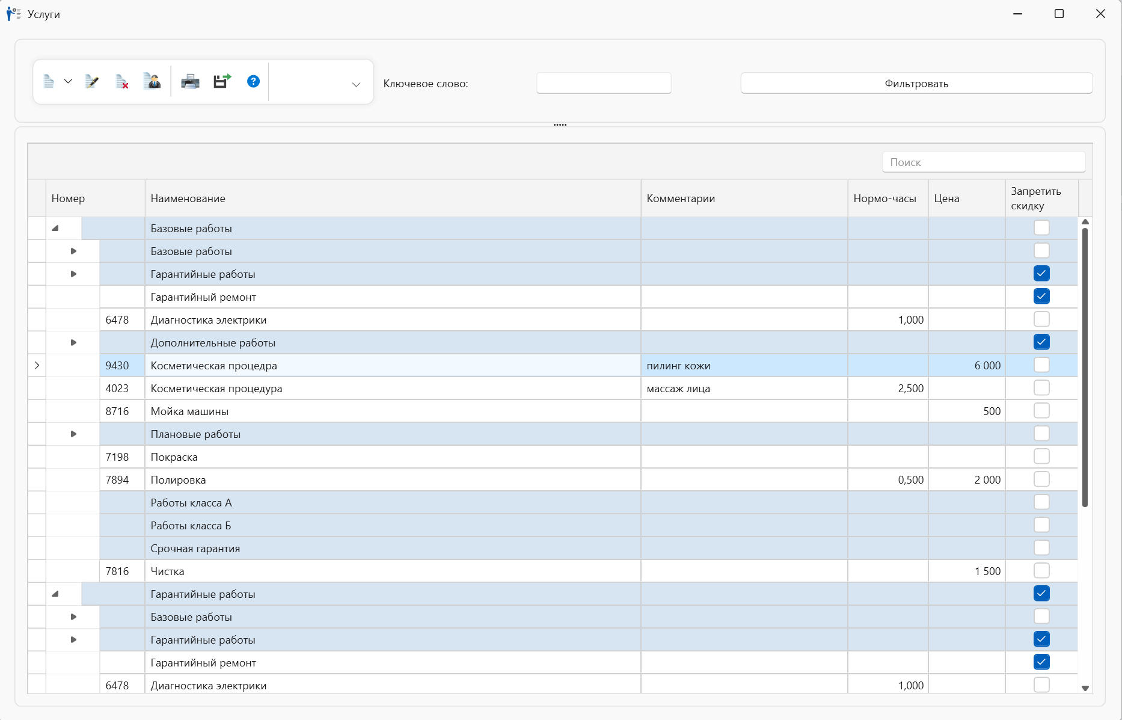Click the document with person icon
This screenshot has width=1122, height=720.
152,81
